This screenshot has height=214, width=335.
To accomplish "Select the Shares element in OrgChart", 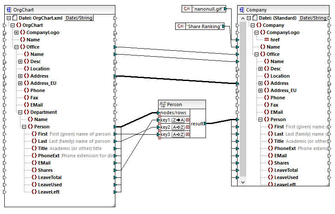I will pos(45,170).
